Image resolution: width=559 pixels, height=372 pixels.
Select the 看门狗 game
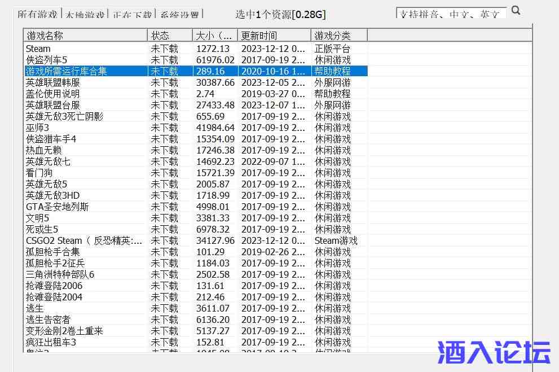tap(195, 173)
